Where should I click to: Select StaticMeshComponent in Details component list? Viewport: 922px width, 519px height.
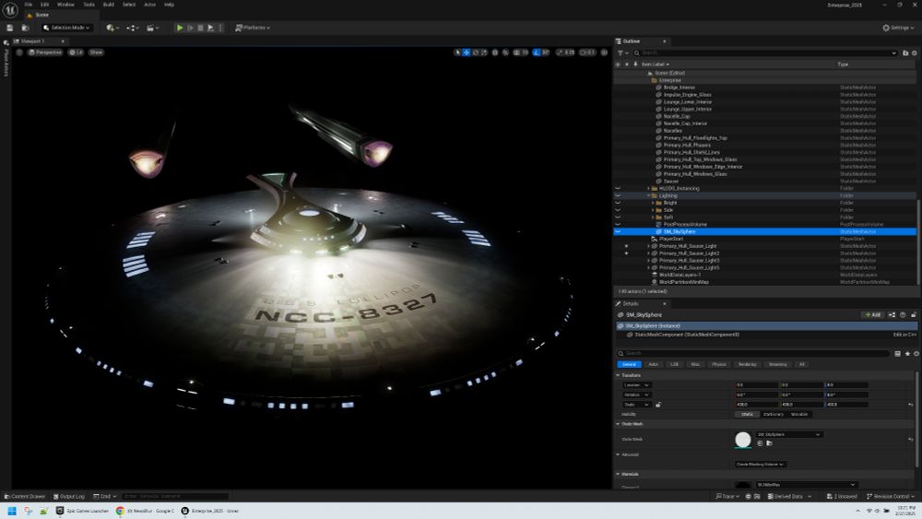tap(687, 335)
